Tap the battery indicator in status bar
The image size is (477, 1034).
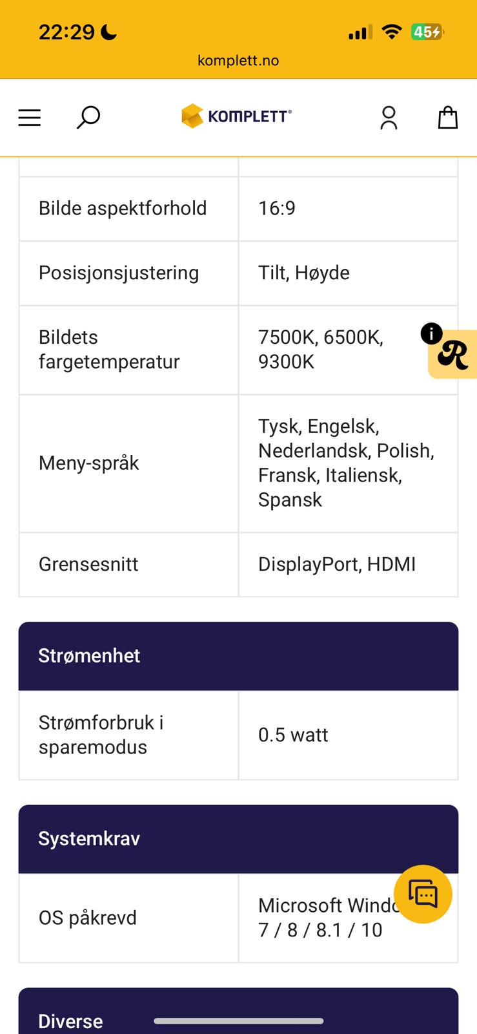(x=427, y=32)
